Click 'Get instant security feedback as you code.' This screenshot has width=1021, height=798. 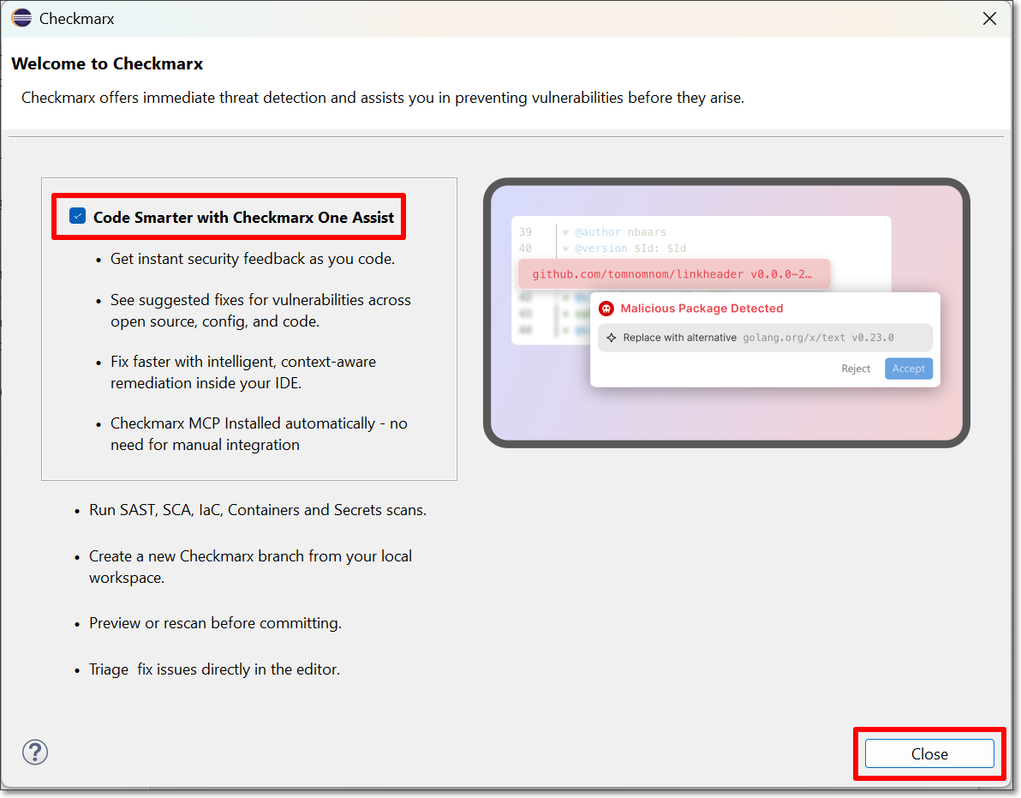[253, 259]
